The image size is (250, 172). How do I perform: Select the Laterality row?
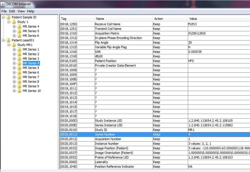click(x=155, y=162)
